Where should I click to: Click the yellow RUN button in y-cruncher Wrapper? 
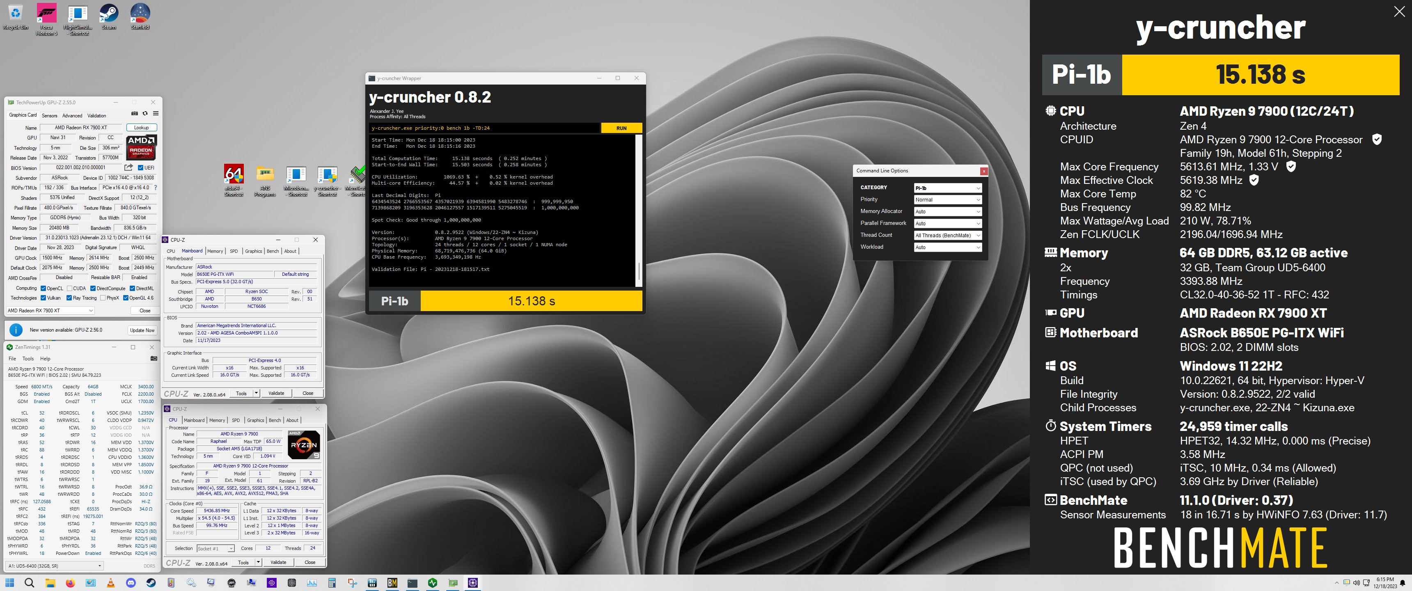[x=621, y=128]
